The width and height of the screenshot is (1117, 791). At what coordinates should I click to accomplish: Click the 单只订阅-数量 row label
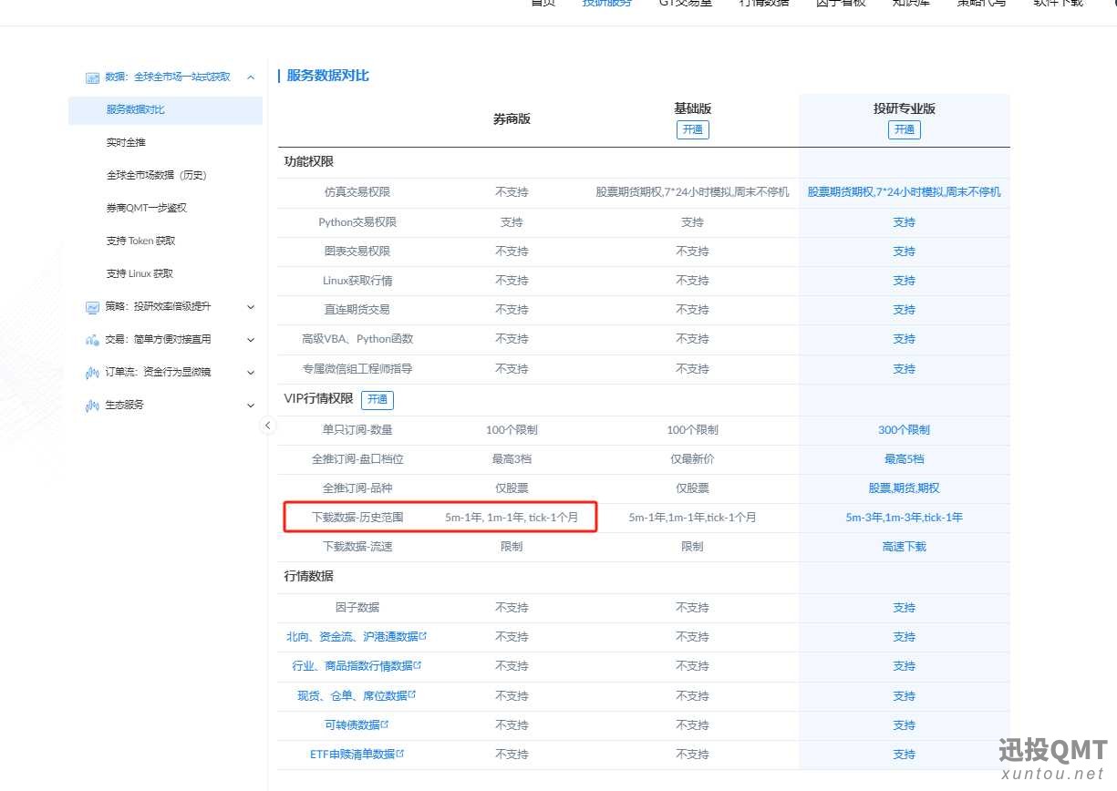point(357,429)
